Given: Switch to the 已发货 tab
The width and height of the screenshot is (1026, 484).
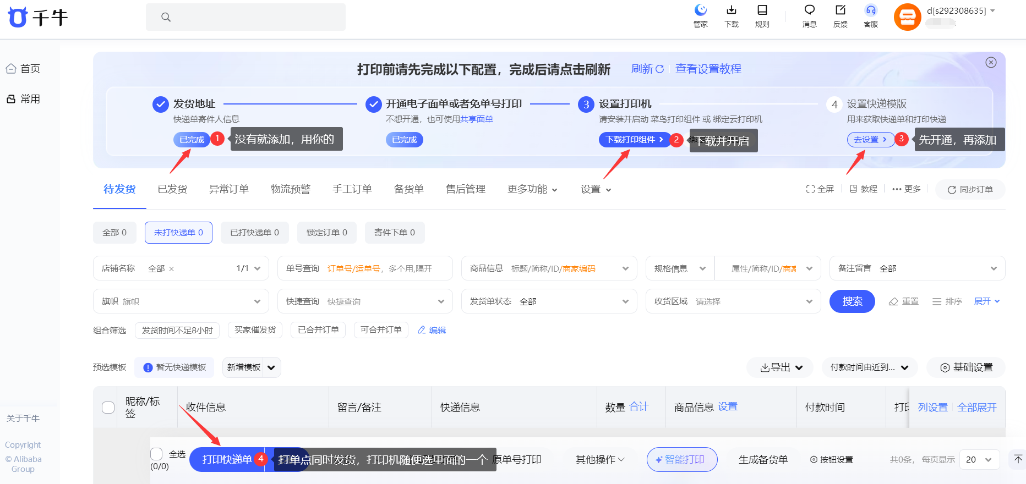Looking at the screenshot, I should tap(172, 190).
